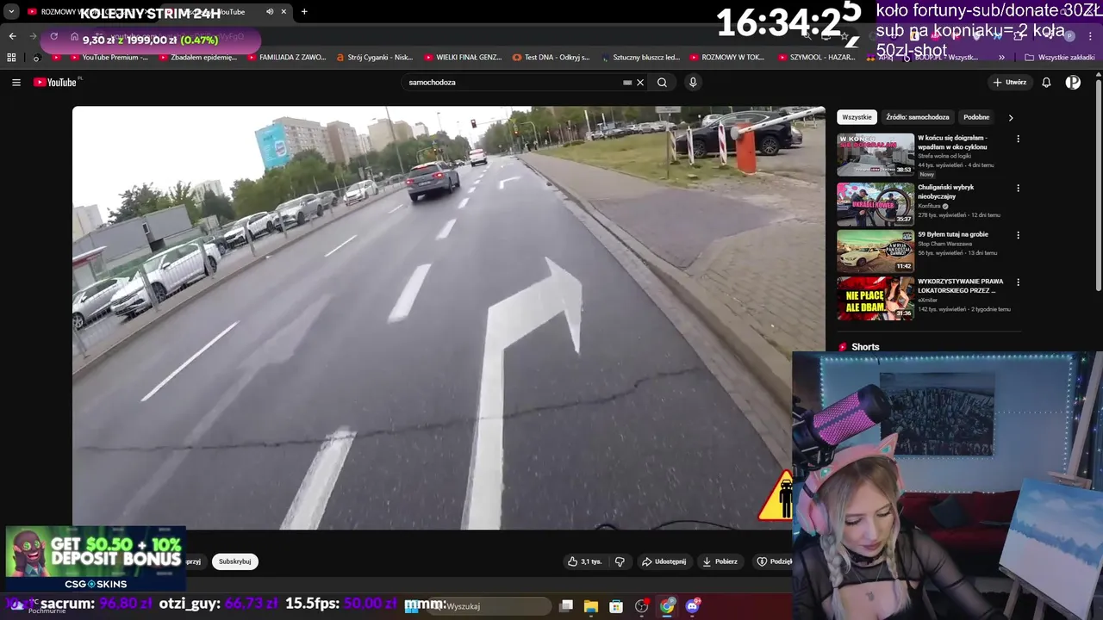Click the CSGO Skins deposit bonus banner

tap(96, 558)
